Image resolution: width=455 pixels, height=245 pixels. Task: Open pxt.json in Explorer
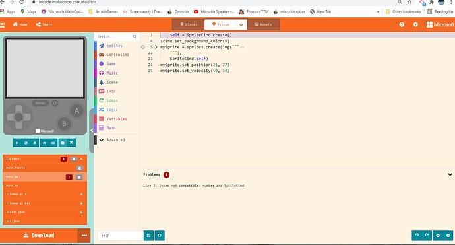45,221
